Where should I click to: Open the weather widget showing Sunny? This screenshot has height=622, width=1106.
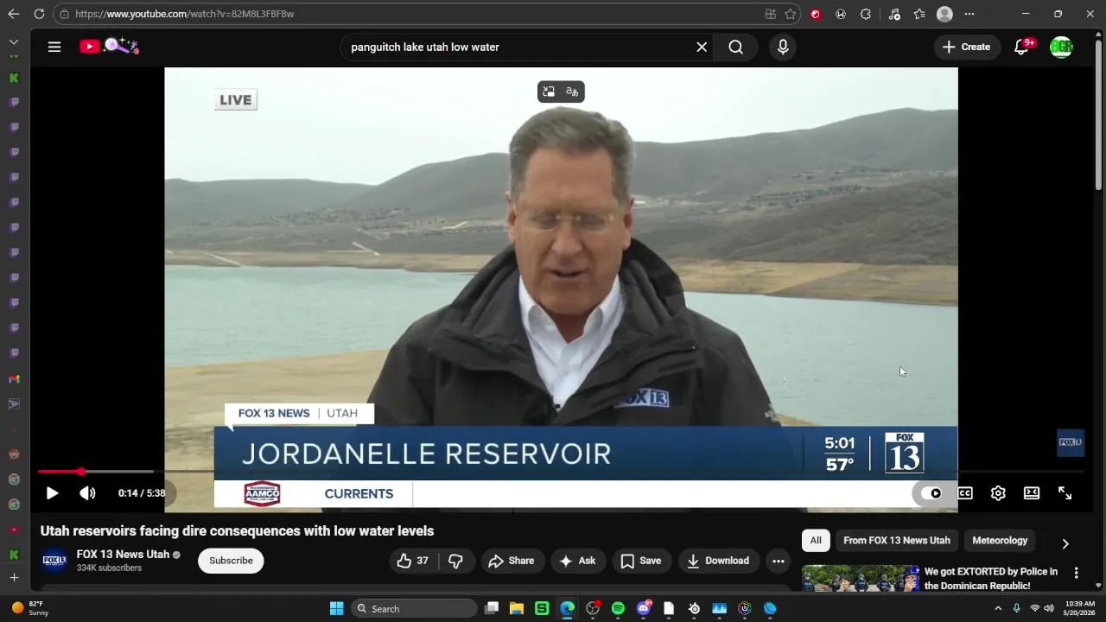point(29,608)
